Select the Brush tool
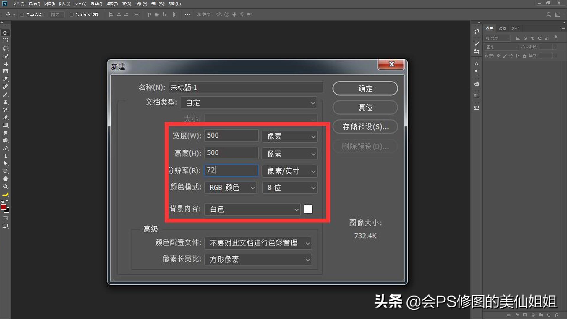Viewport: 567px width, 319px height. (5, 94)
